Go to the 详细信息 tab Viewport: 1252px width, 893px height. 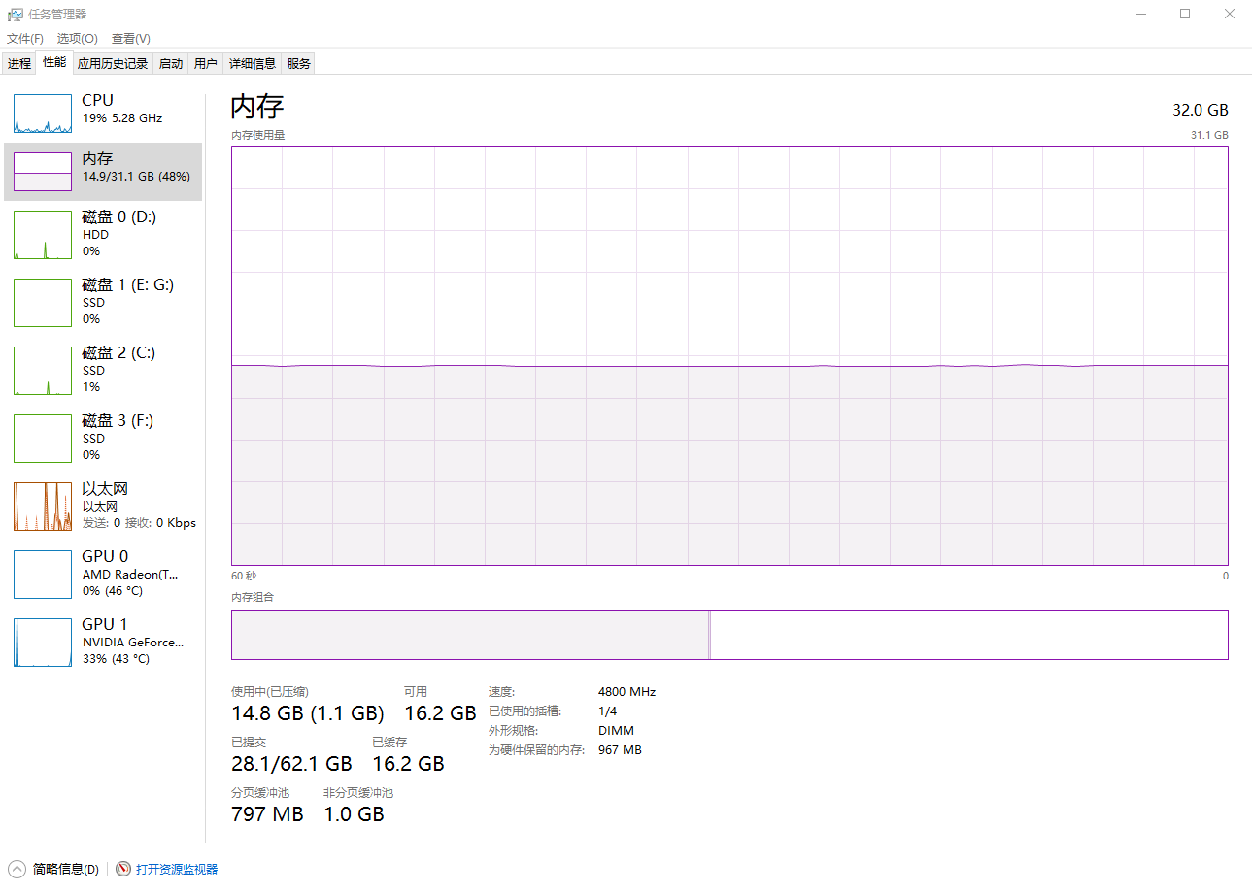click(x=252, y=63)
